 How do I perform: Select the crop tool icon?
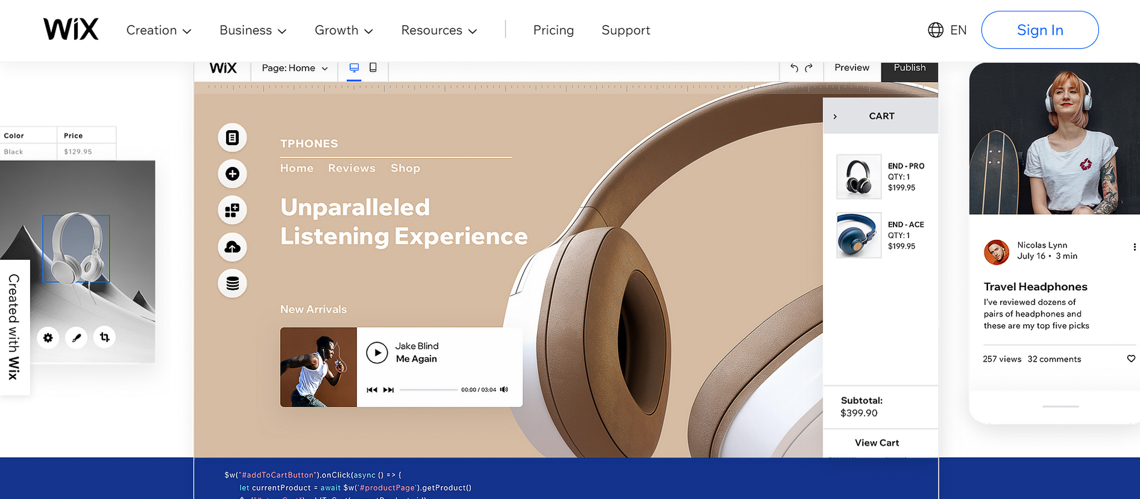[105, 337]
